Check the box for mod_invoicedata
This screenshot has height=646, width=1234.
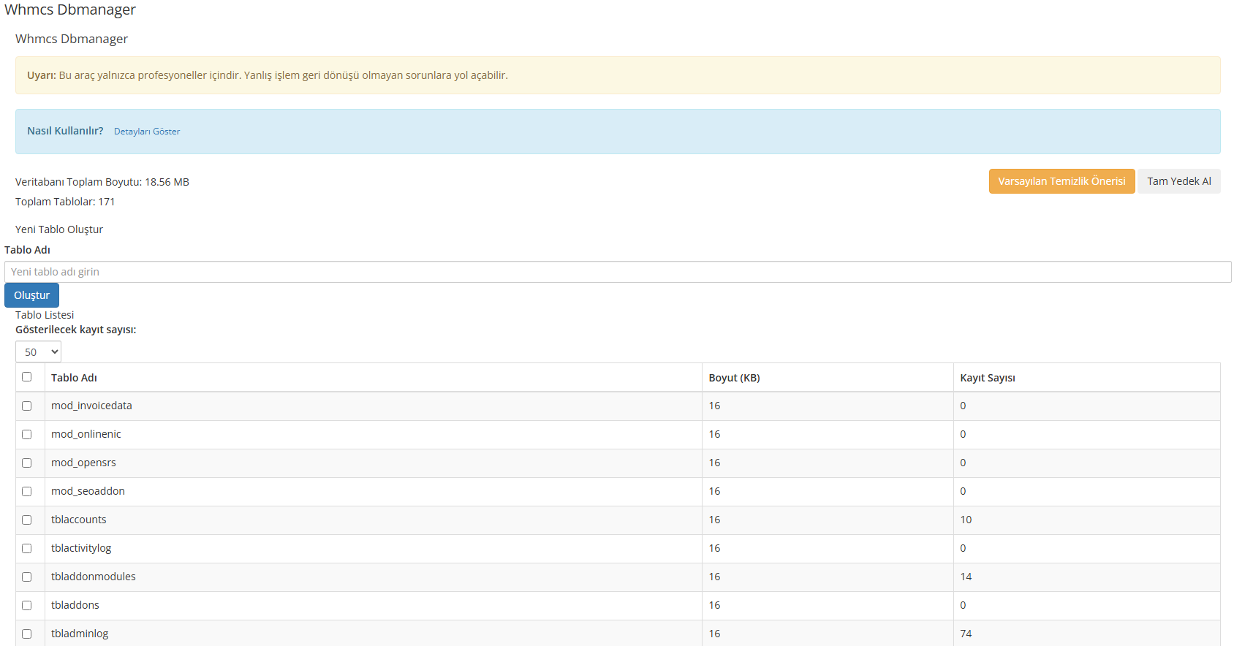click(x=27, y=406)
